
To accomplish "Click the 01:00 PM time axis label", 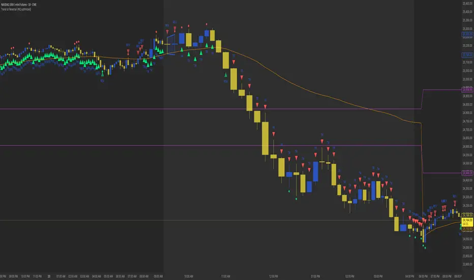I will pos(315,276).
